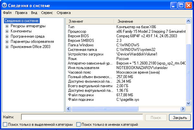Select the Тип row

126,27
